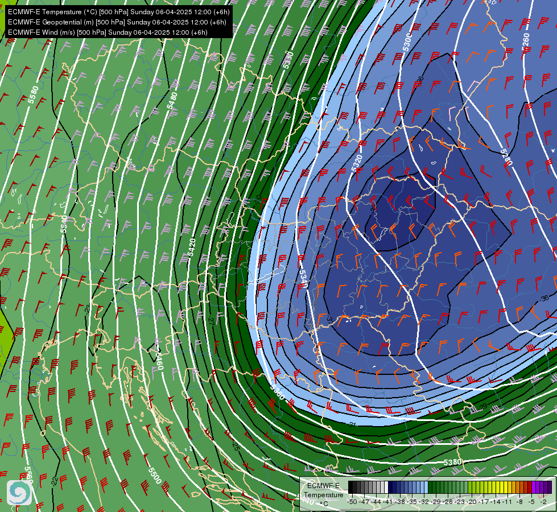Click the 5460 geopotential contour label
Screen dimensions: 557x512
(159, 361)
